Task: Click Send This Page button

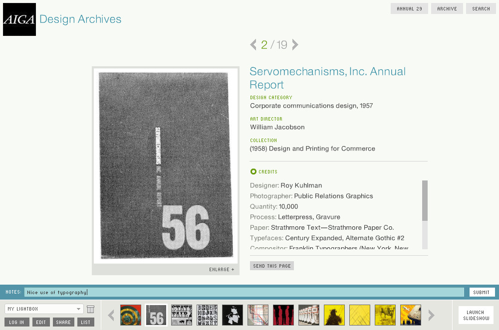Action: 272,266
